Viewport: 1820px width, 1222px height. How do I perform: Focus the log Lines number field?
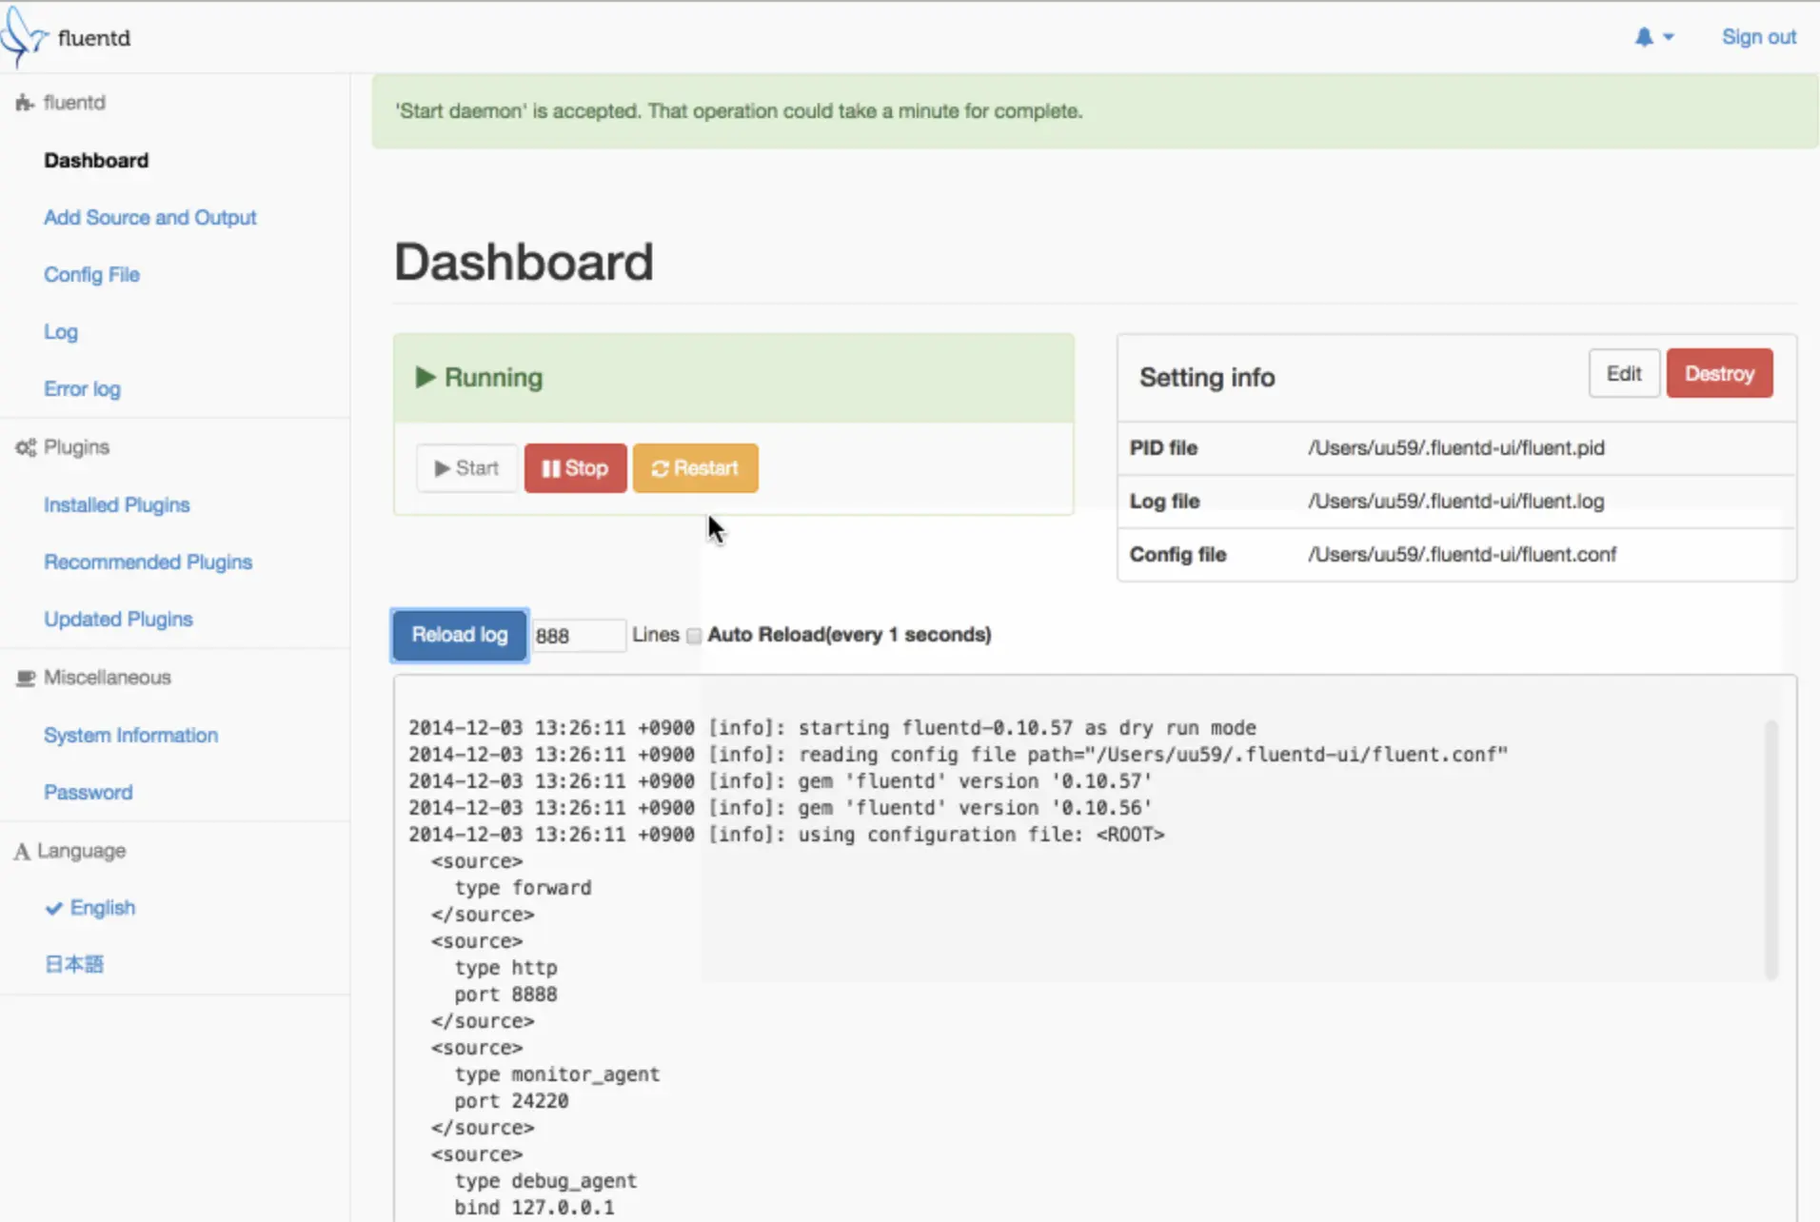578,636
